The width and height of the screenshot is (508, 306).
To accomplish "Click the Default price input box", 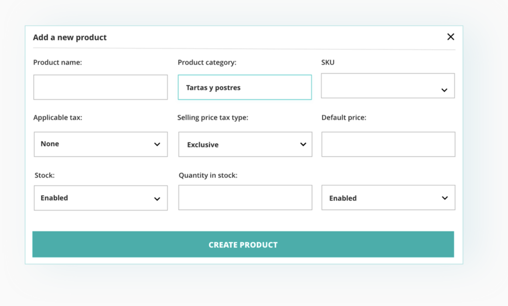I will (x=388, y=144).
